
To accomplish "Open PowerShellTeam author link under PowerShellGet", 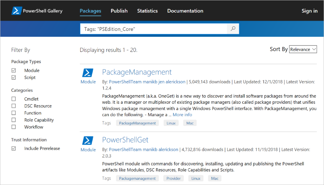I will (125, 150).
